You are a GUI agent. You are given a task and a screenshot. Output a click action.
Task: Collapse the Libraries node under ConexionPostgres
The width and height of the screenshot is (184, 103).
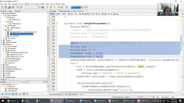click(4, 30)
